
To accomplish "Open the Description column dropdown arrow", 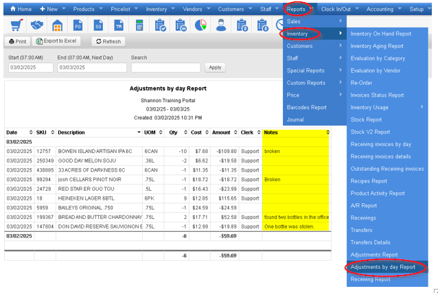I will pyautogui.click(x=139, y=132).
